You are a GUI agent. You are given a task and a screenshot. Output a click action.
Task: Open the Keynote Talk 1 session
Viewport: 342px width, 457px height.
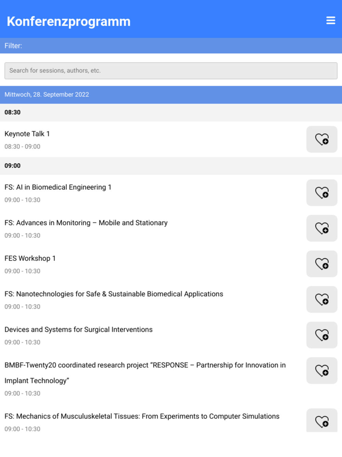pyautogui.click(x=27, y=134)
